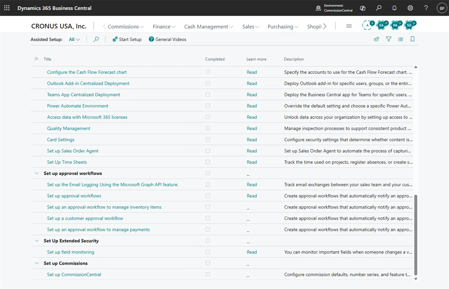Click the vertical scrollbar thumb
Image resolution: width=449 pixels, height=289 pixels.
point(416,235)
